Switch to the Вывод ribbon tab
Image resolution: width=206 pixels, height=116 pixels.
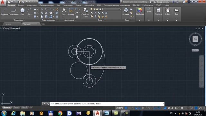point(78,5)
